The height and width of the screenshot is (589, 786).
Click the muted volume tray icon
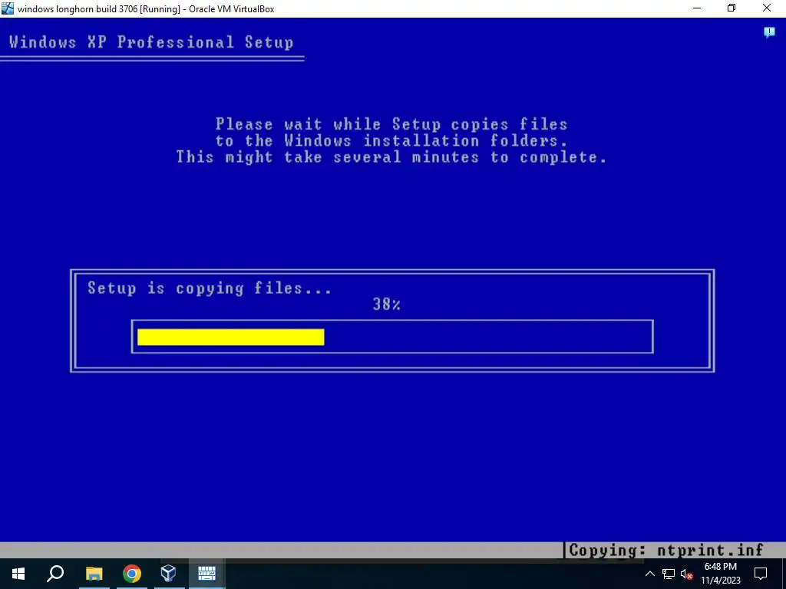coord(687,574)
